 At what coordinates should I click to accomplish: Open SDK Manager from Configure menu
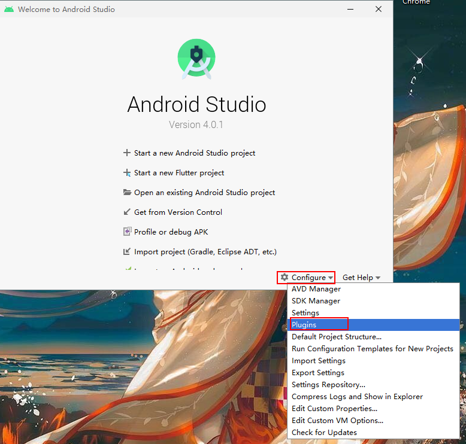pyautogui.click(x=373, y=301)
